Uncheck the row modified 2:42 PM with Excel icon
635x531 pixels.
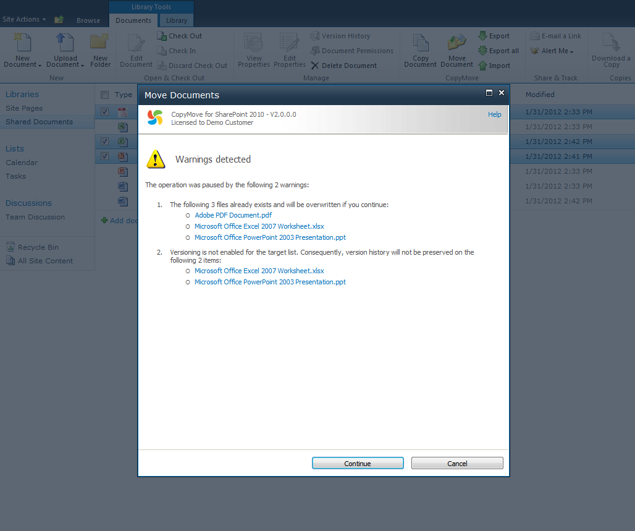click(105, 141)
